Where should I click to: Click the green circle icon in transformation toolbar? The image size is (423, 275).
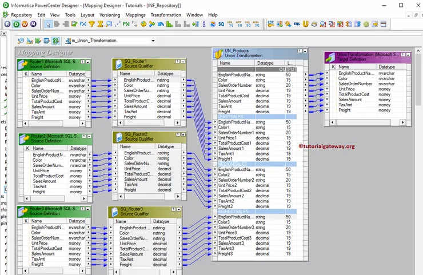tap(366, 24)
